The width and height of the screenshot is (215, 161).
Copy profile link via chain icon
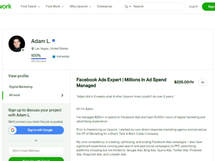(202, 82)
